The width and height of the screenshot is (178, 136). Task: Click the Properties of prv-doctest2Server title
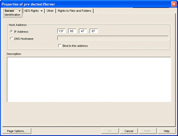tap(28, 4)
